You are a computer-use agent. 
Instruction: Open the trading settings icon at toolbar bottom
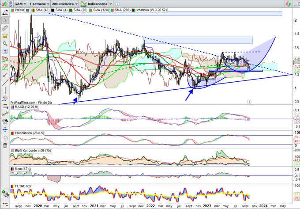click(5, 194)
